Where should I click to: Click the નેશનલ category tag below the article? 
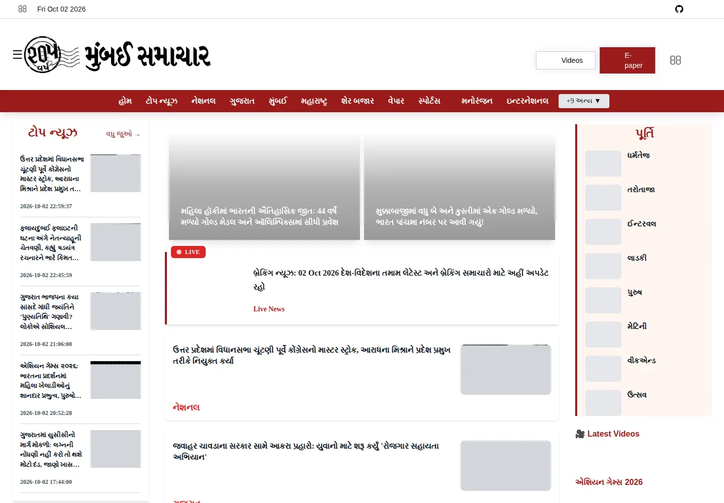tap(187, 407)
